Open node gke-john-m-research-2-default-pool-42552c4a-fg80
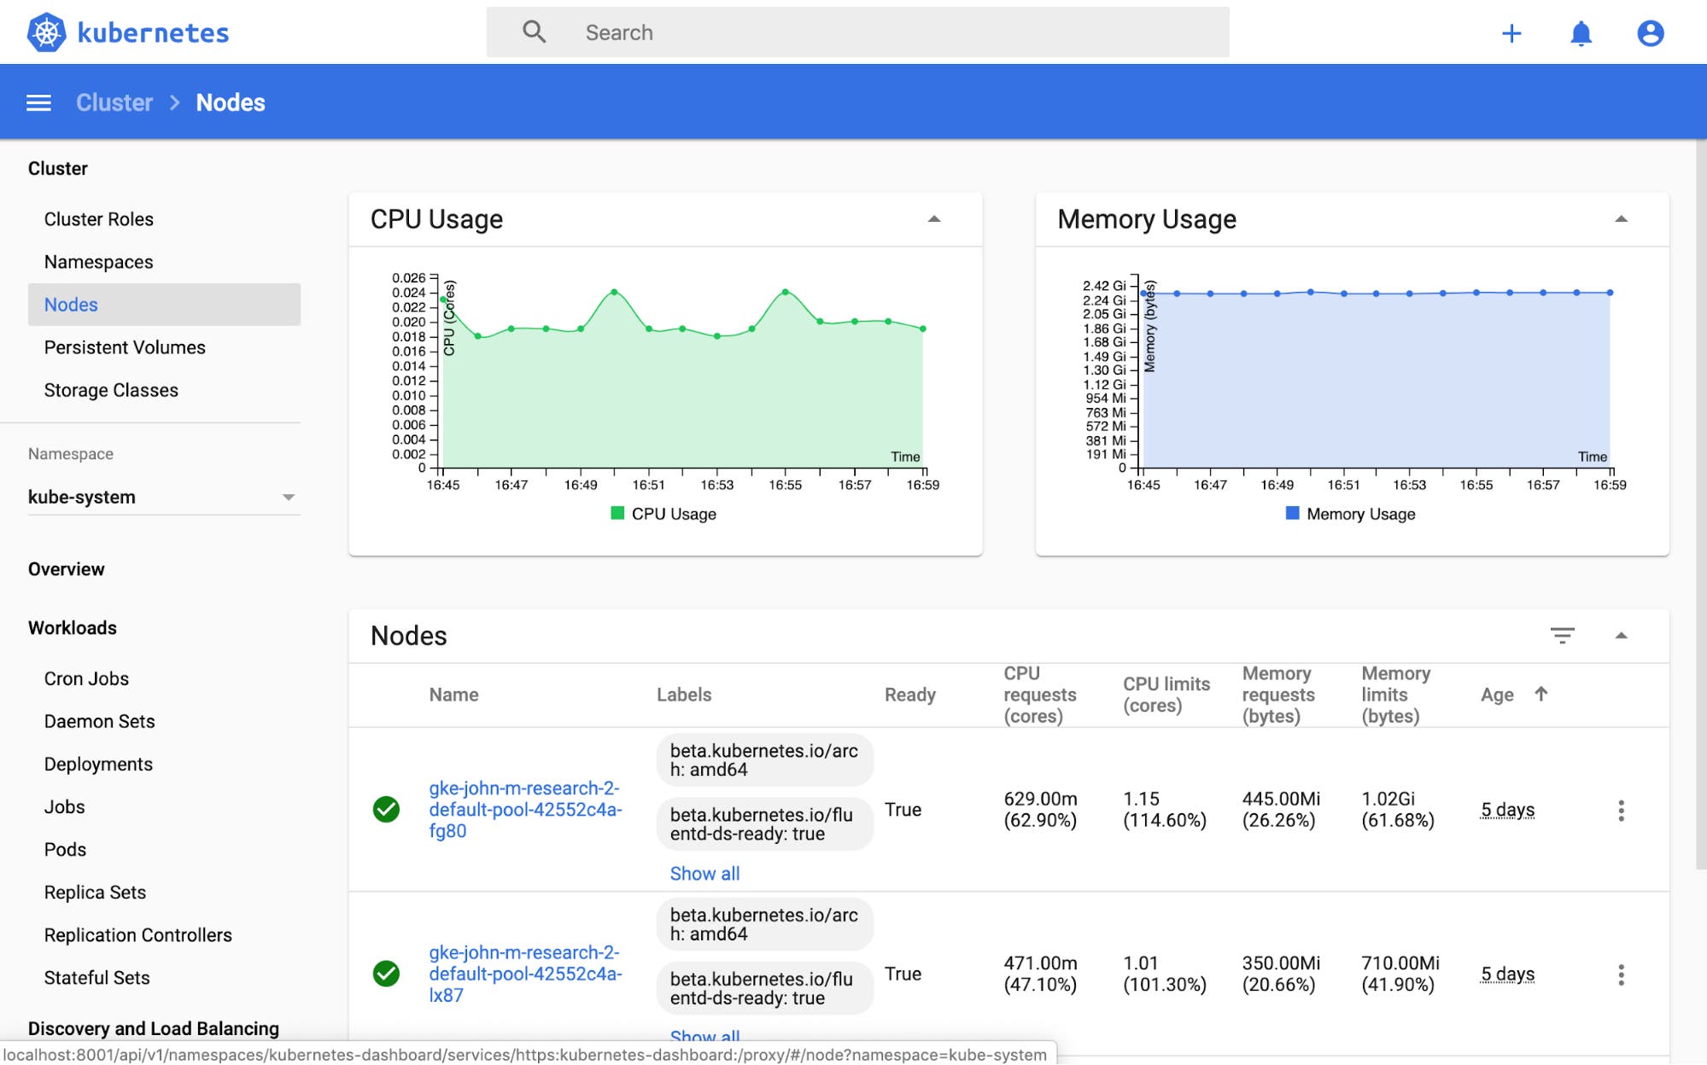This screenshot has width=1707, height=1065. (x=524, y=809)
